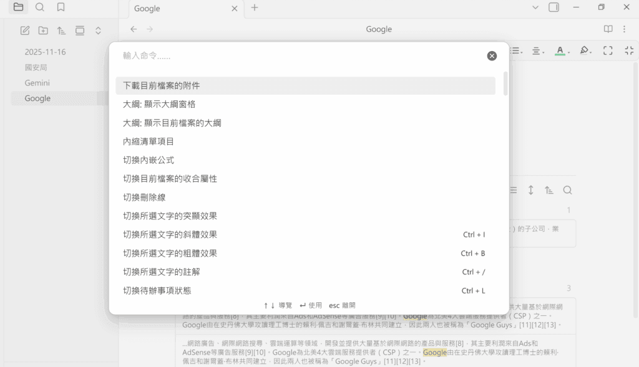Change sort order in the file explorer
This screenshot has height=367, width=639.
(61, 31)
